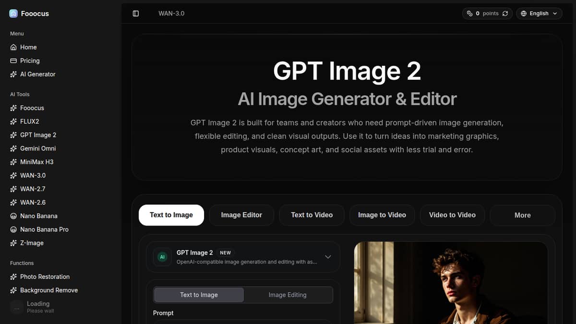Open Gemini Omni tool
This screenshot has height=324, width=576.
pyautogui.click(x=38, y=148)
